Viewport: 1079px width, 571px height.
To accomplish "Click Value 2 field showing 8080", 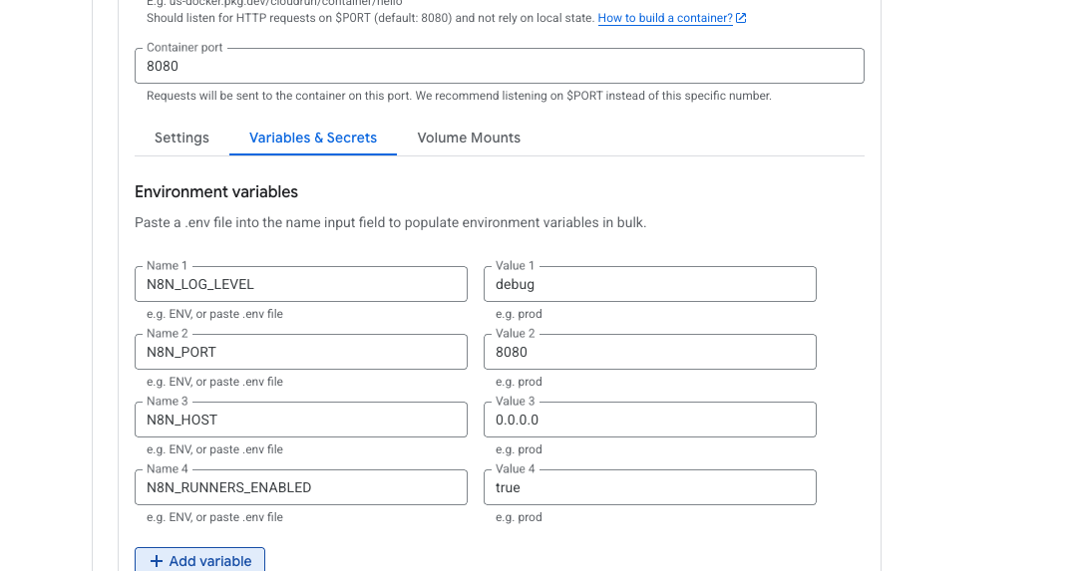I will [649, 352].
